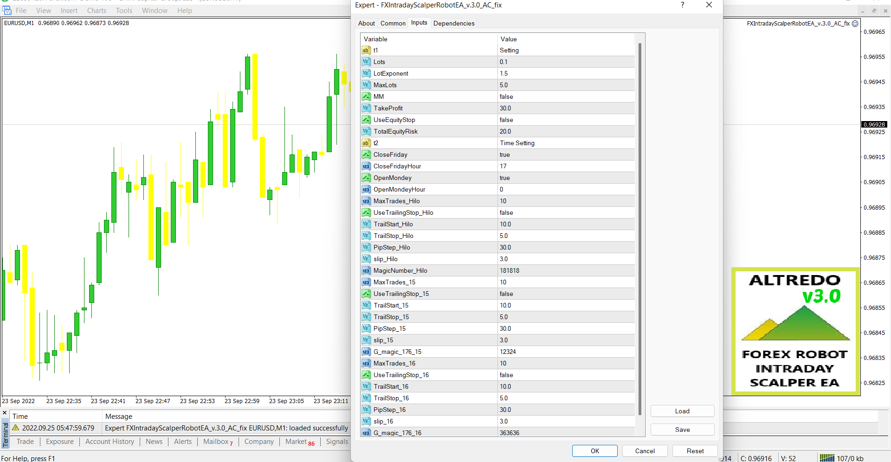Click the boolean icon next to CloseFriday

[x=366, y=154]
